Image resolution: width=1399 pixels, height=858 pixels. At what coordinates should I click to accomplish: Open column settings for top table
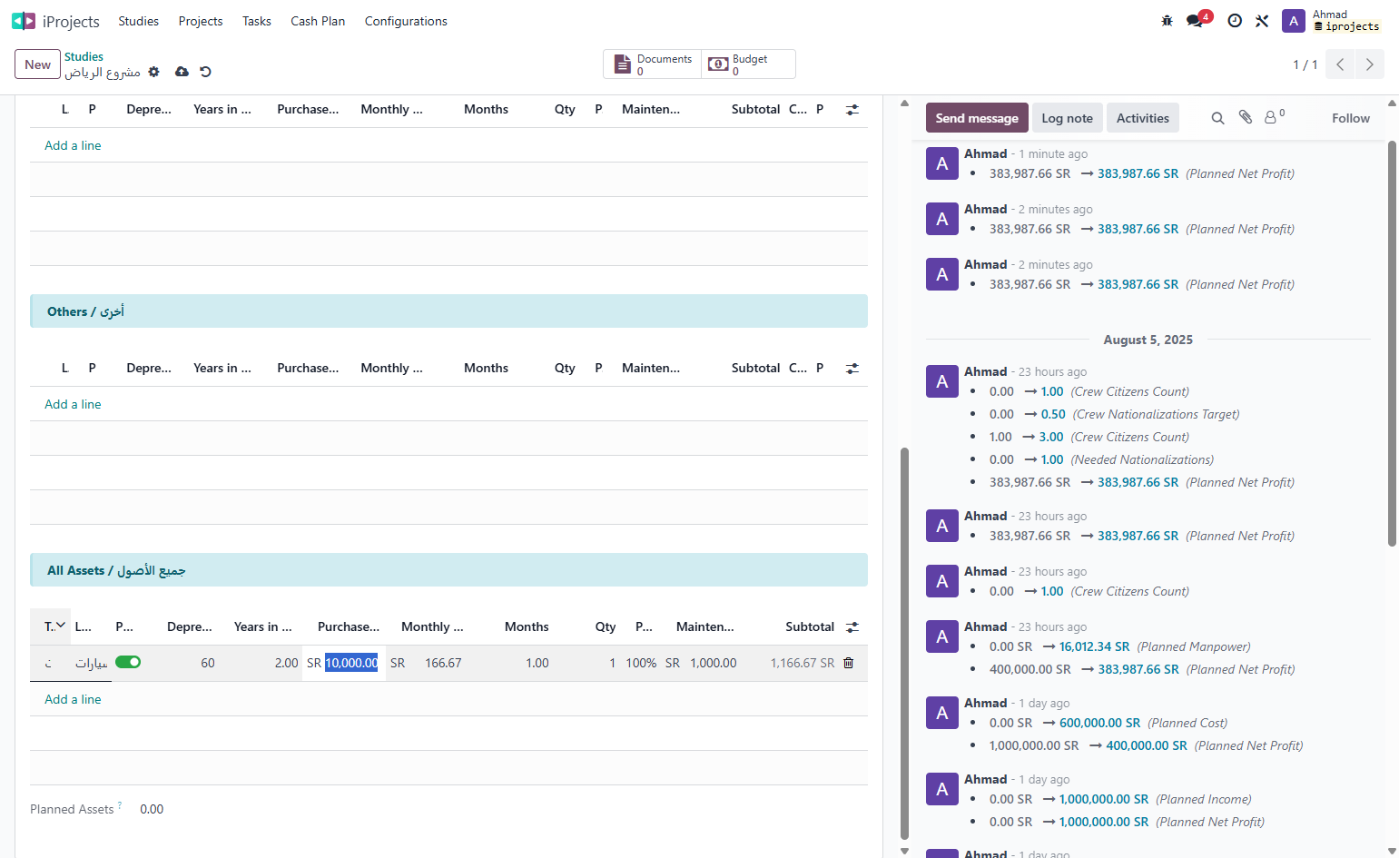852,109
